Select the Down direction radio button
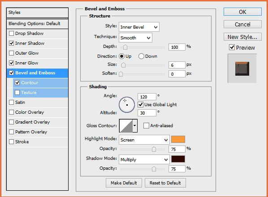The image size is (268, 197). click(141, 56)
